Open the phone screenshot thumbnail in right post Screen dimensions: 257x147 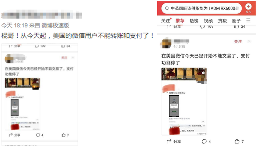[174, 106]
